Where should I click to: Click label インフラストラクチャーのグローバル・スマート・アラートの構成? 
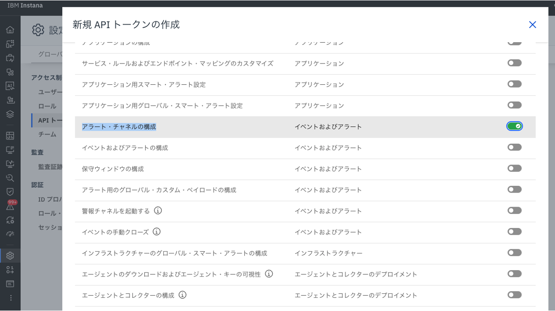[175, 253]
